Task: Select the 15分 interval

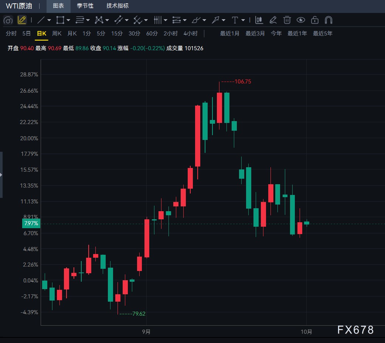Action: tap(117, 33)
